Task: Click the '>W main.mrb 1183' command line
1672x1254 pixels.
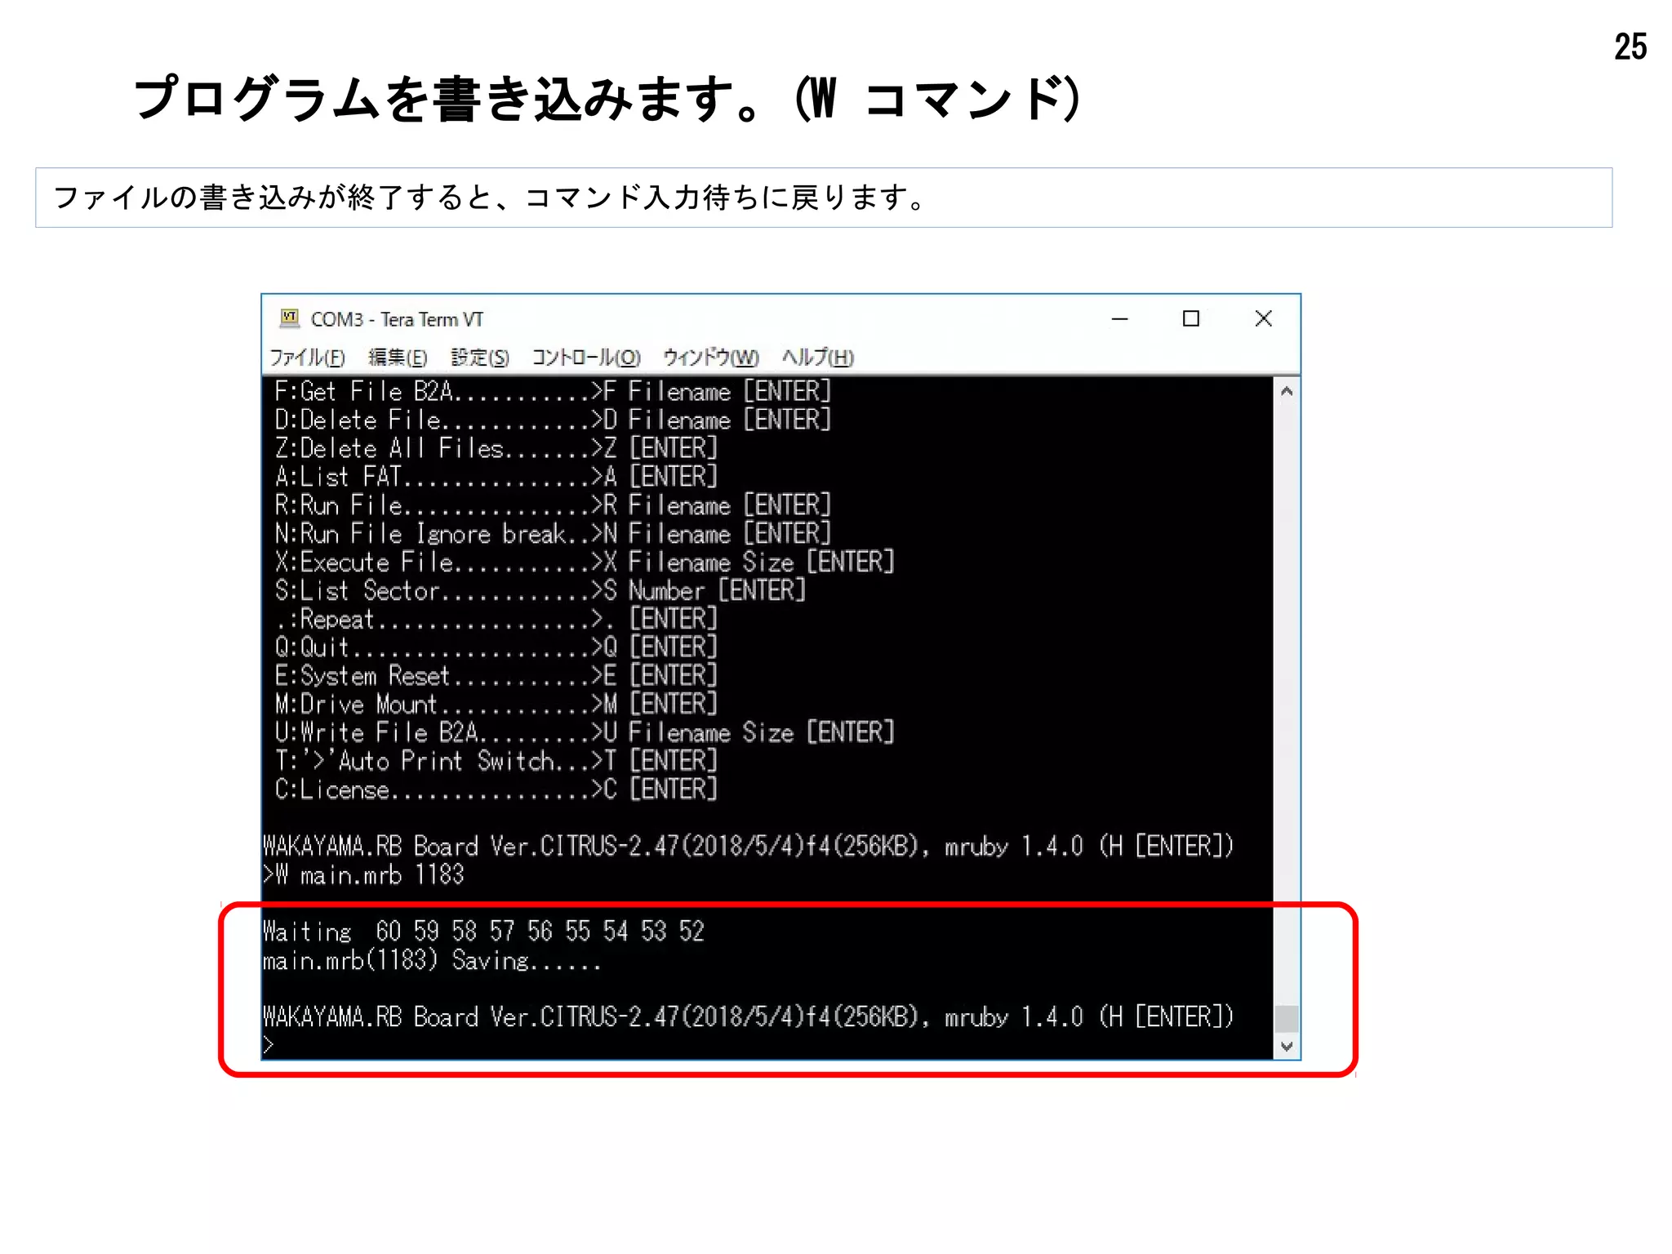Action: [x=364, y=875]
